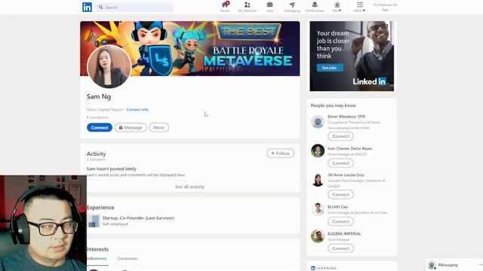The width and height of the screenshot is (483, 271).
Task: Open Elmer Mendoza, OTR profile name
Action: [x=346, y=117]
